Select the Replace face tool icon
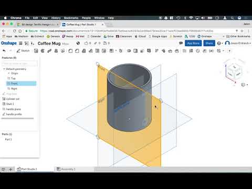Screen dimensions: 252x189 (x=177, y=51)
